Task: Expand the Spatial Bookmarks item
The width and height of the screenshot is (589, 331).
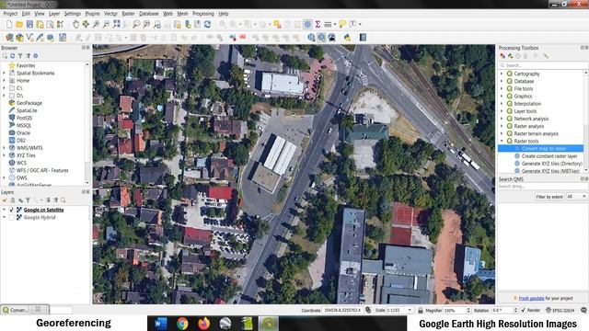Action: click(x=4, y=74)
